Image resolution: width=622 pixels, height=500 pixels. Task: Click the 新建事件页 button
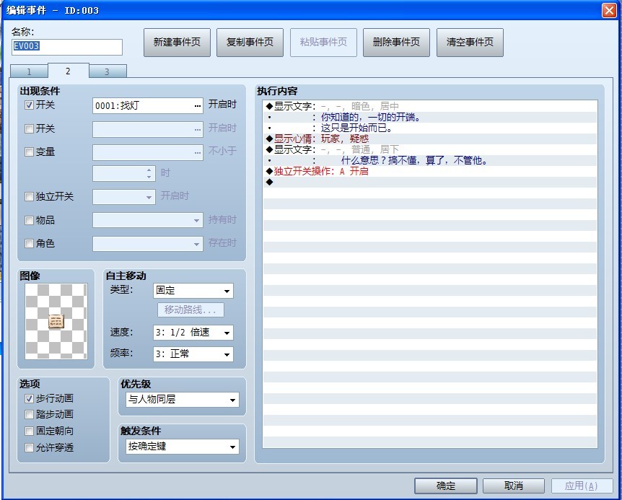click(x=177, y=43)
